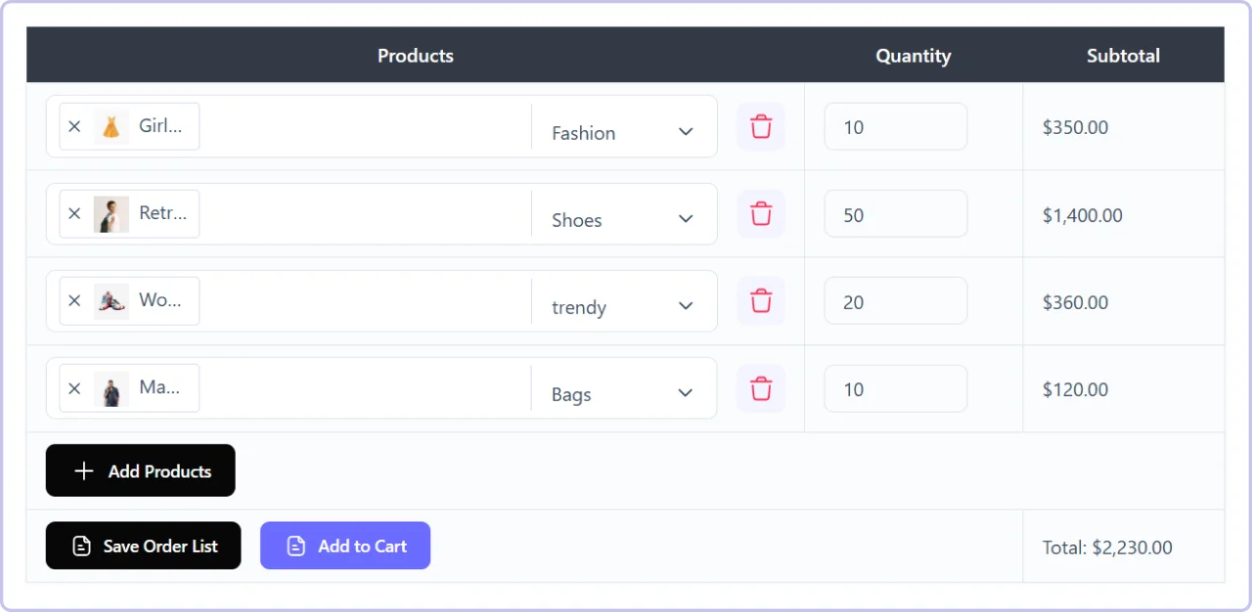Screen dimensions: 1252x612
Task: Click the Ma... product thumbnail image
Action: [x=112, y=388]
